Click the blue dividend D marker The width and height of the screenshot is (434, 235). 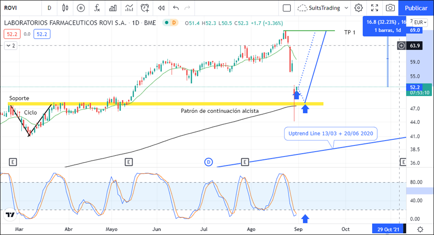point(209,162)
